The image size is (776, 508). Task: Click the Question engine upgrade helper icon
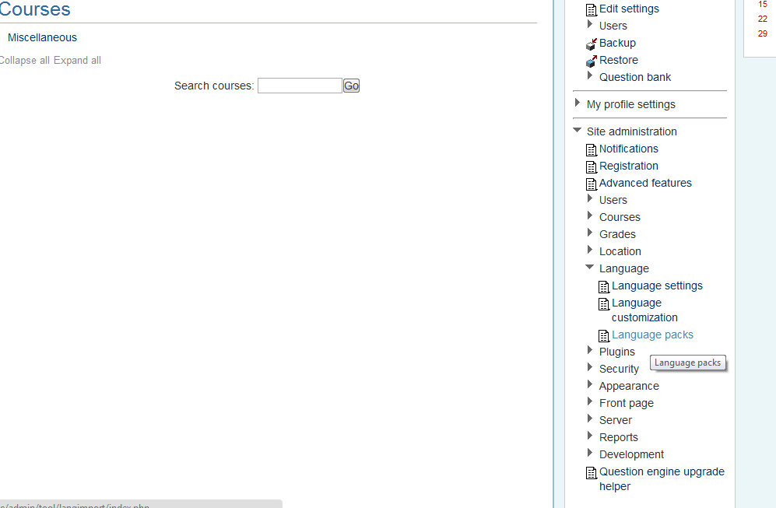point(591,472)
